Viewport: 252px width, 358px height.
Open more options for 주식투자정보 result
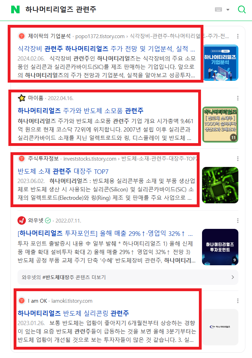coord(238,159)
